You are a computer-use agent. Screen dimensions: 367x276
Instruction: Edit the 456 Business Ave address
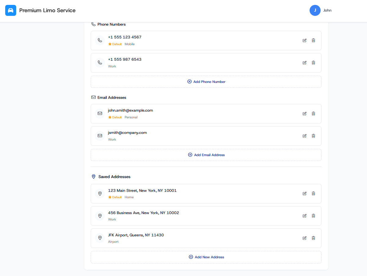tap(304, 216)
